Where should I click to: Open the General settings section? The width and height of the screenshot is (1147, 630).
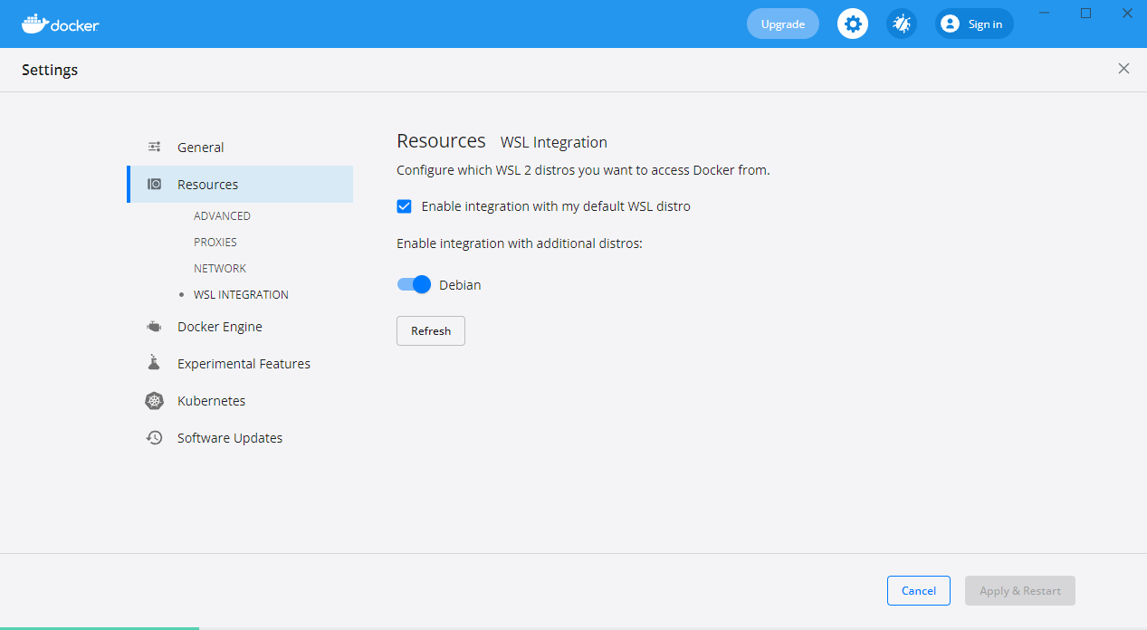pyautogui.click(x=240, y=147)
